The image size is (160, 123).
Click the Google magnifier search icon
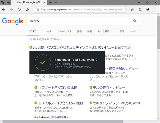click(135, 21)
